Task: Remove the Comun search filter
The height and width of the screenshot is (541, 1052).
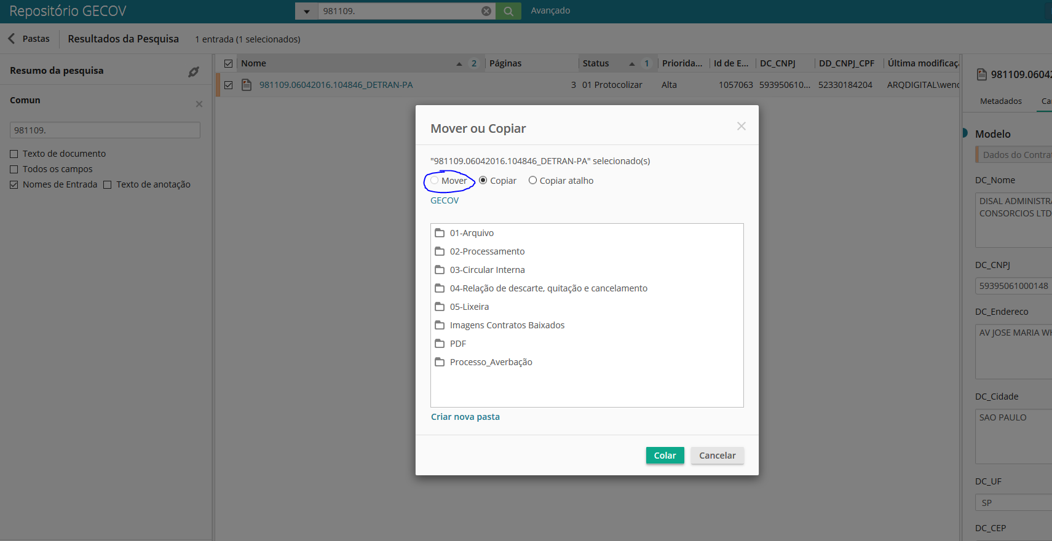Action: pyautogui.click(x=199, y=104)
